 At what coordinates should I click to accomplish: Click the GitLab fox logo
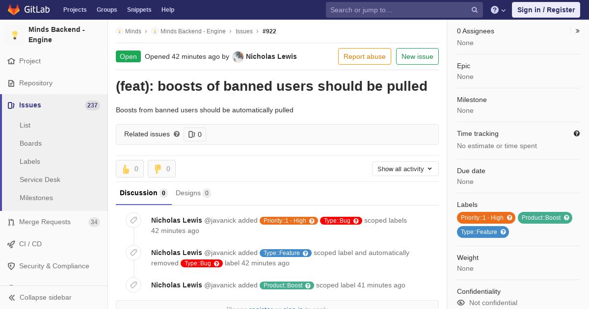14,9
